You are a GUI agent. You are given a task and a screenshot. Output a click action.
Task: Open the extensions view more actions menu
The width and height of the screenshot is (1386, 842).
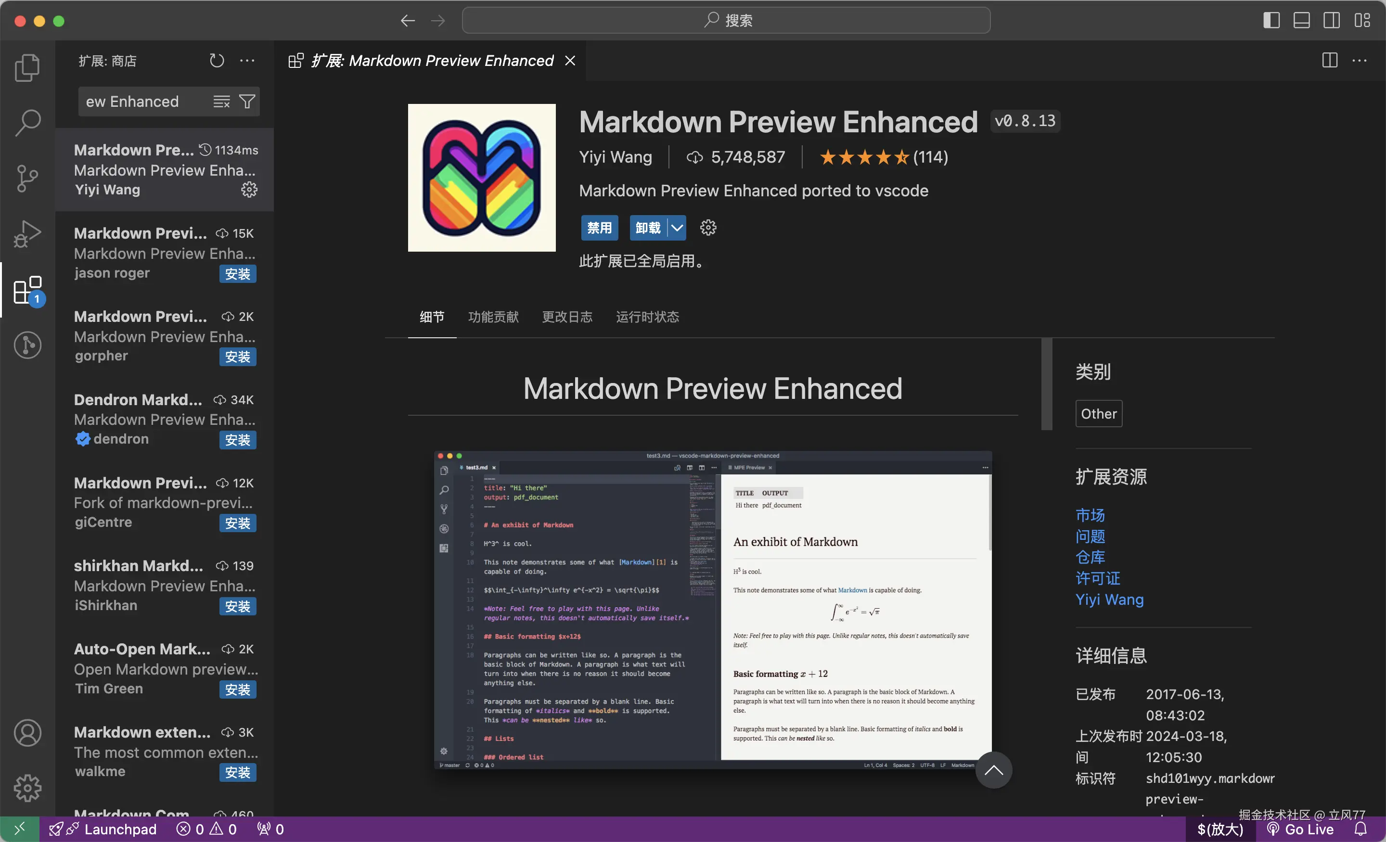[247, 60]
